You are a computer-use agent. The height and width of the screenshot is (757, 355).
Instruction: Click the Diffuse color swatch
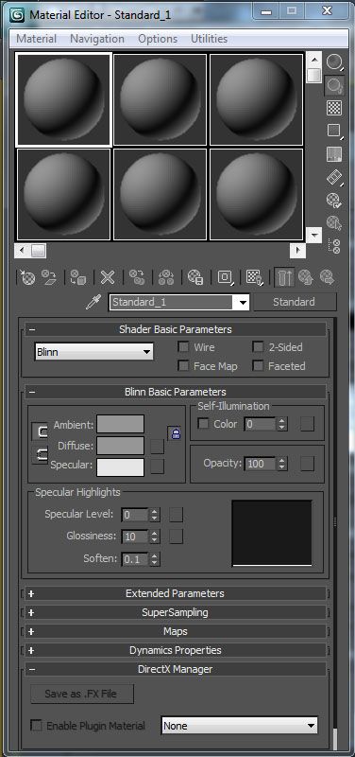121,446
